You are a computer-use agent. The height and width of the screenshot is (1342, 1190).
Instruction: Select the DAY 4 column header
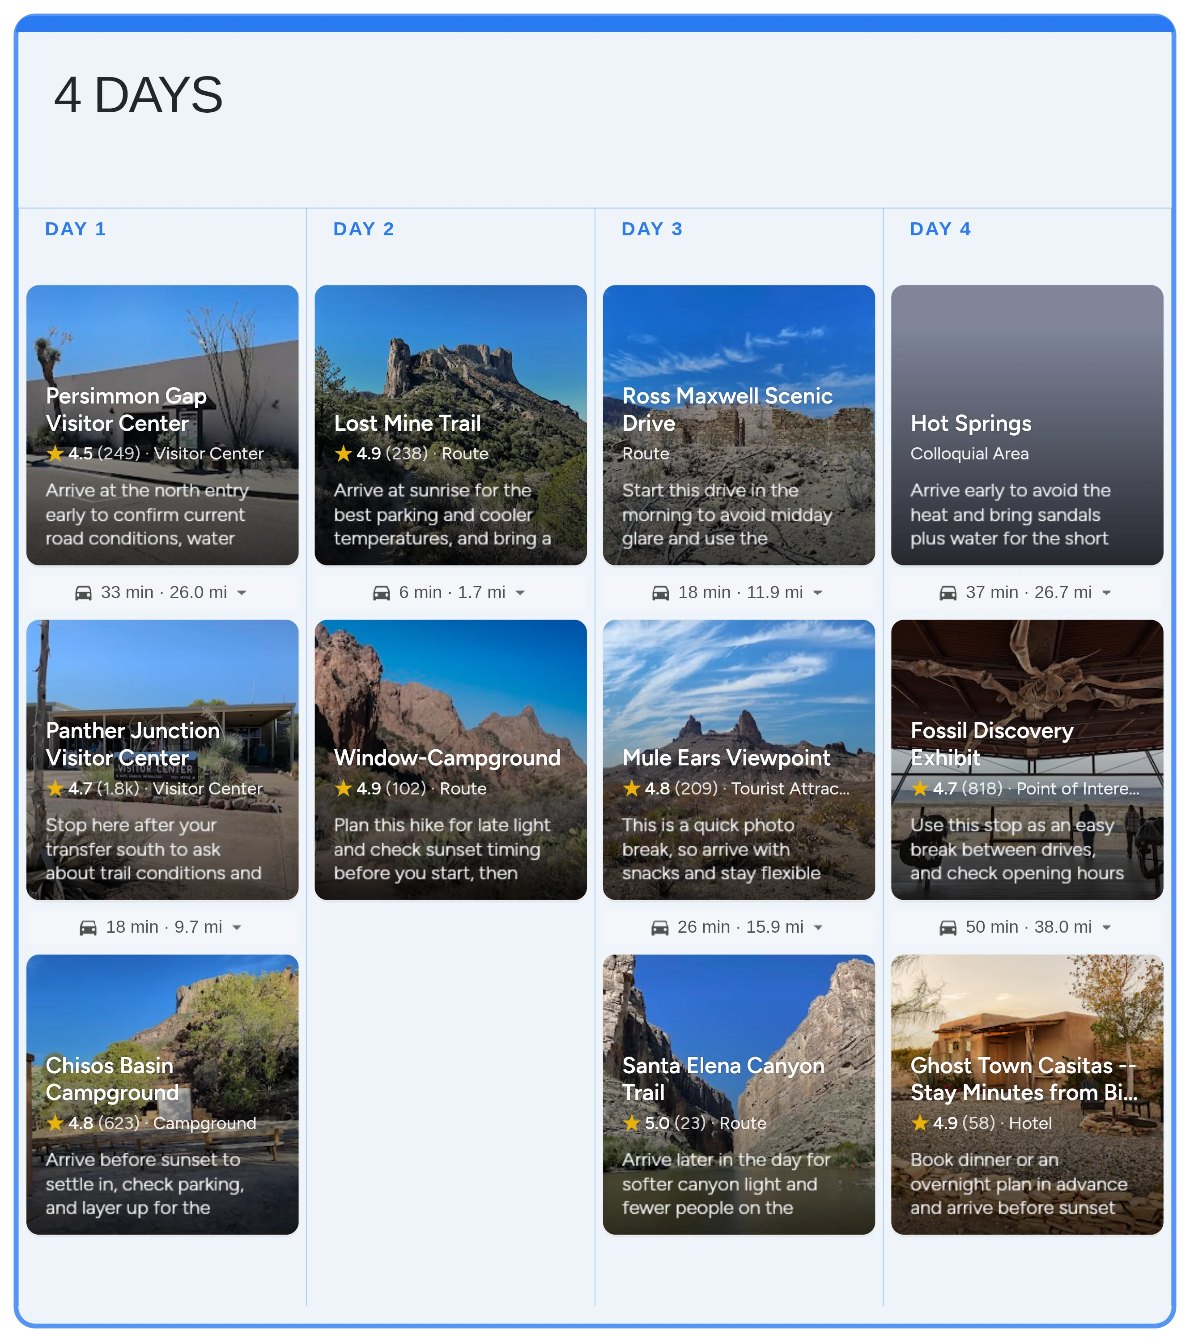click(940, 229)
